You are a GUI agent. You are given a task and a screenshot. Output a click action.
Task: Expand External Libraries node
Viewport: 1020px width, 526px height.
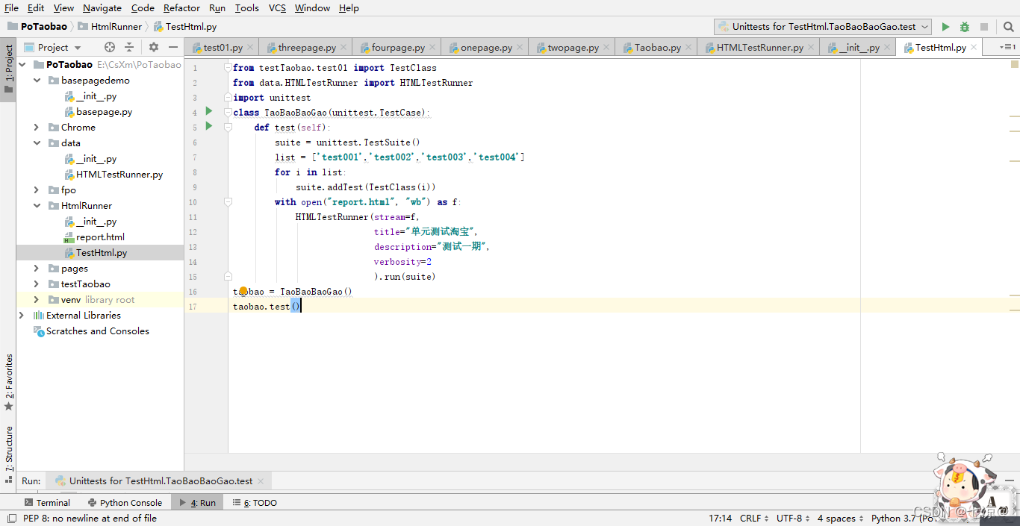[22, 316]
